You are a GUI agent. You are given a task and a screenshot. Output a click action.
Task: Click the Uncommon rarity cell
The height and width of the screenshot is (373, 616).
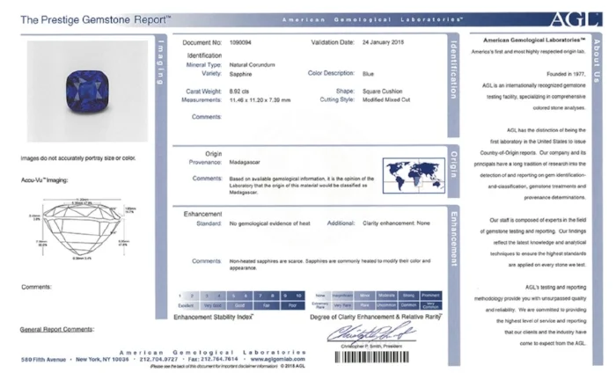[386, 305]
